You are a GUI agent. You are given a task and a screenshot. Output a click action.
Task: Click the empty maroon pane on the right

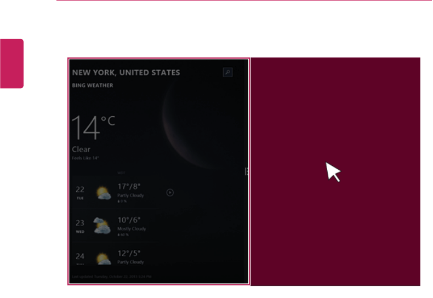coord(335,171)
